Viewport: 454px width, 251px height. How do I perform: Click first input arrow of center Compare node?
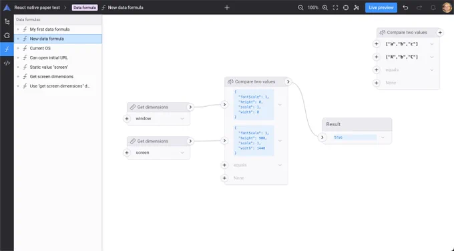pyautogui.click(x=224, y=105)
